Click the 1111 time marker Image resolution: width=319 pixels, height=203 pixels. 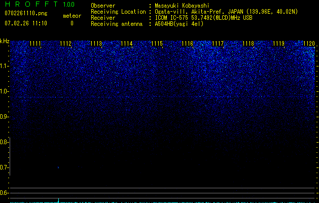click(x=35, y=44)
